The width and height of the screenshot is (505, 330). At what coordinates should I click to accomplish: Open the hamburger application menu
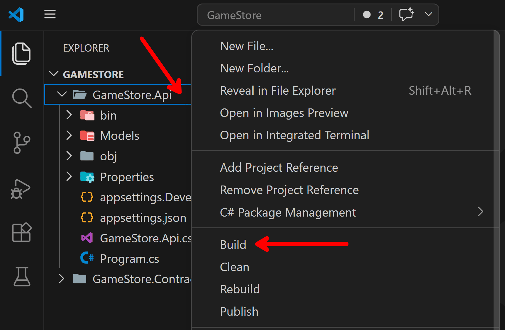tap(50, 14)
